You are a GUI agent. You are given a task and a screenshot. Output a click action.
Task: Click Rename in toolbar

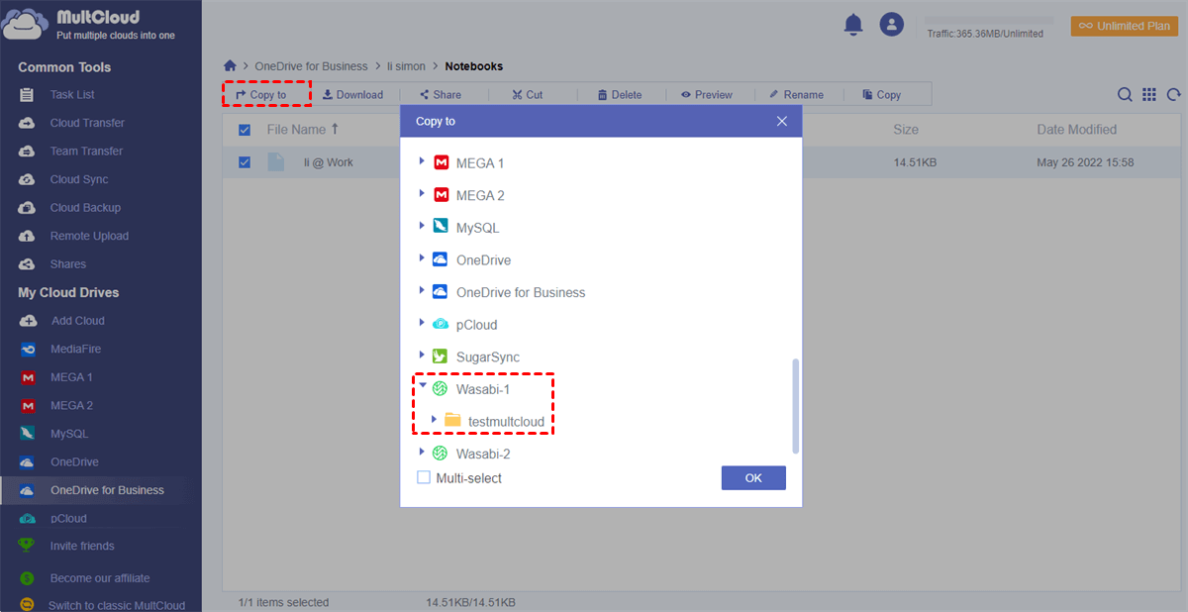796,95
